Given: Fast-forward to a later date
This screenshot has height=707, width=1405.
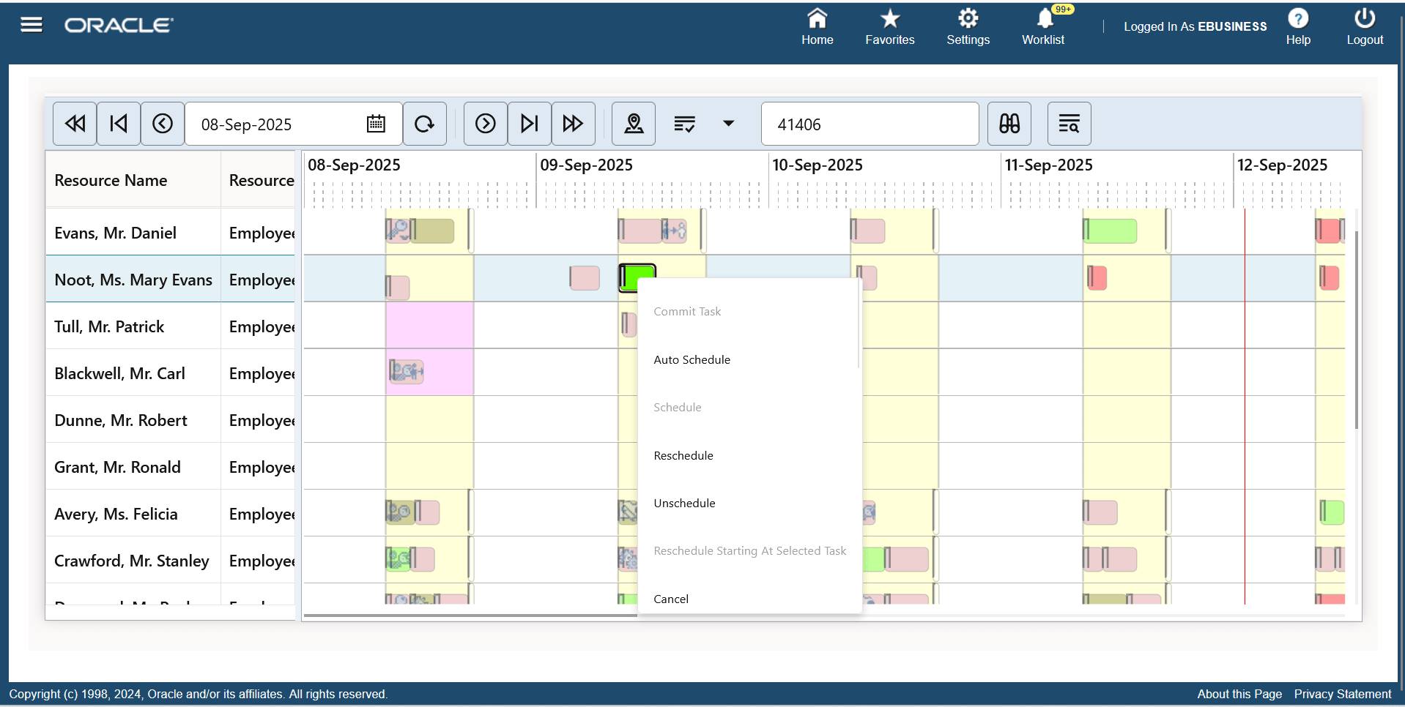Looking at the screenshot, I should point(574,124).
